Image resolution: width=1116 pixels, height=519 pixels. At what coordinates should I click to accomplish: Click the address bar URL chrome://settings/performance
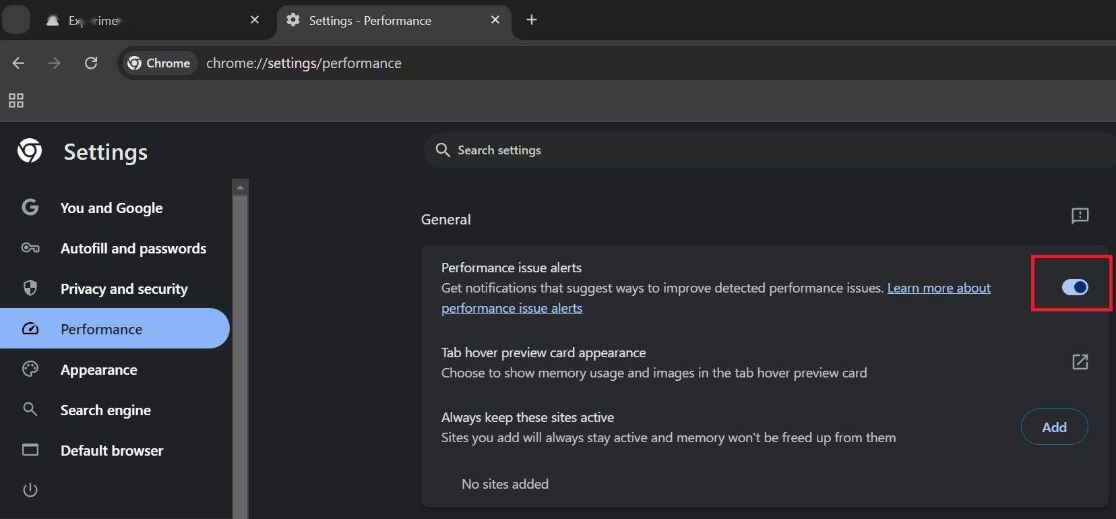coord(304,63)
